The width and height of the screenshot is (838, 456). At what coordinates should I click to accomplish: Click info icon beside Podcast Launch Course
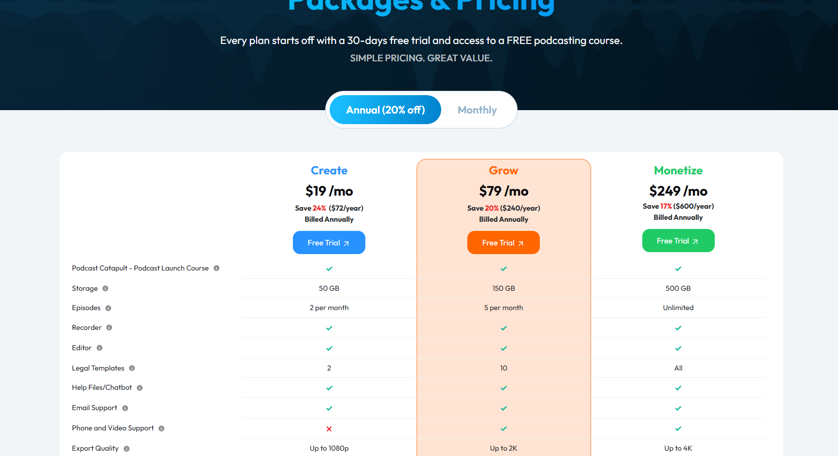(217, 268)
